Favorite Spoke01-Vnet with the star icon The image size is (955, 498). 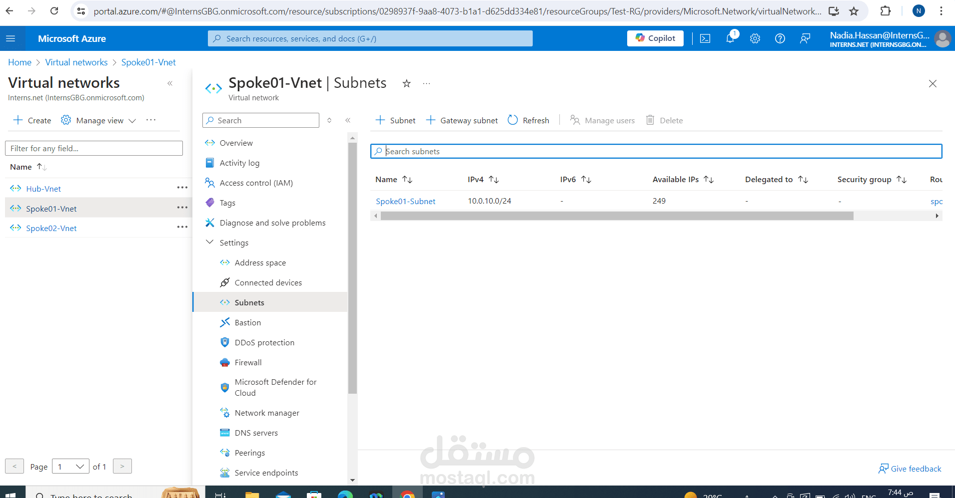[407, 83]
